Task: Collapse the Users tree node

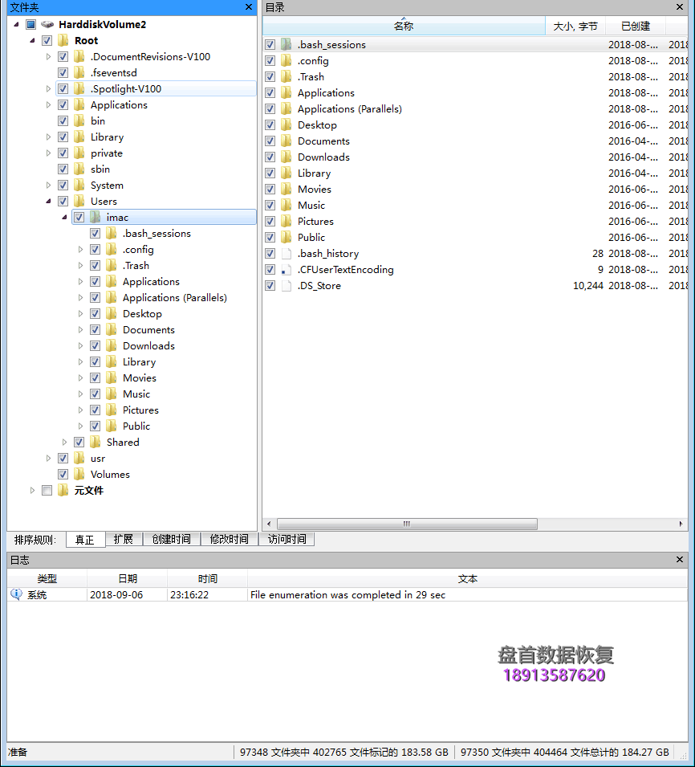Action: 50,201
